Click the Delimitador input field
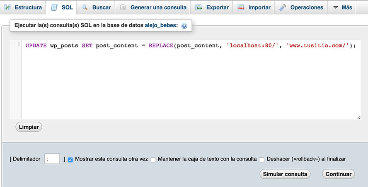The width and height of the screenshot is (368, 187). click(52, 159)
